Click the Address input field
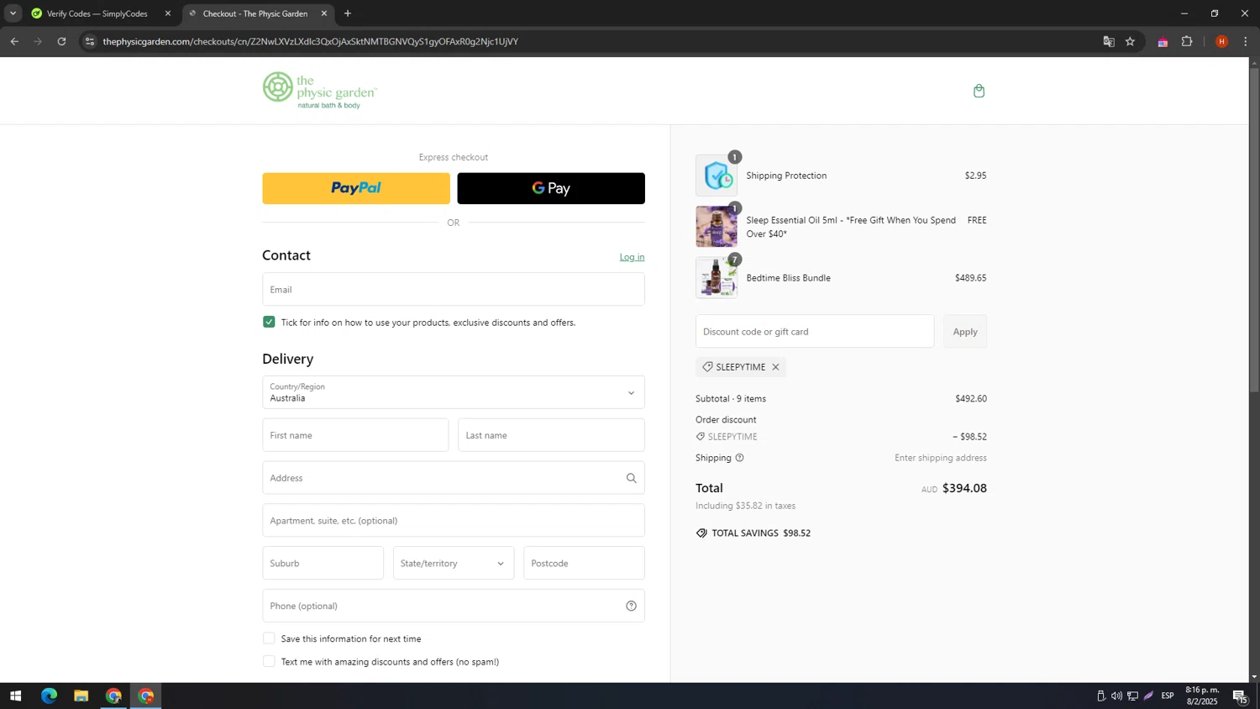Screen dimensions: 1260x709 [454, 478]
